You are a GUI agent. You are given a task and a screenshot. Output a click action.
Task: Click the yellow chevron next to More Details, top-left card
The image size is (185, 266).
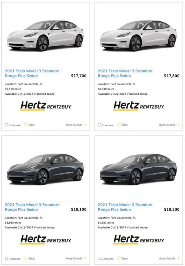pos(85,125)
